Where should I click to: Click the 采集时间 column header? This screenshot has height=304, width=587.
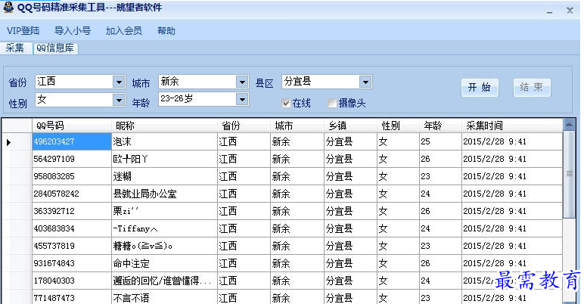(512, 126)
